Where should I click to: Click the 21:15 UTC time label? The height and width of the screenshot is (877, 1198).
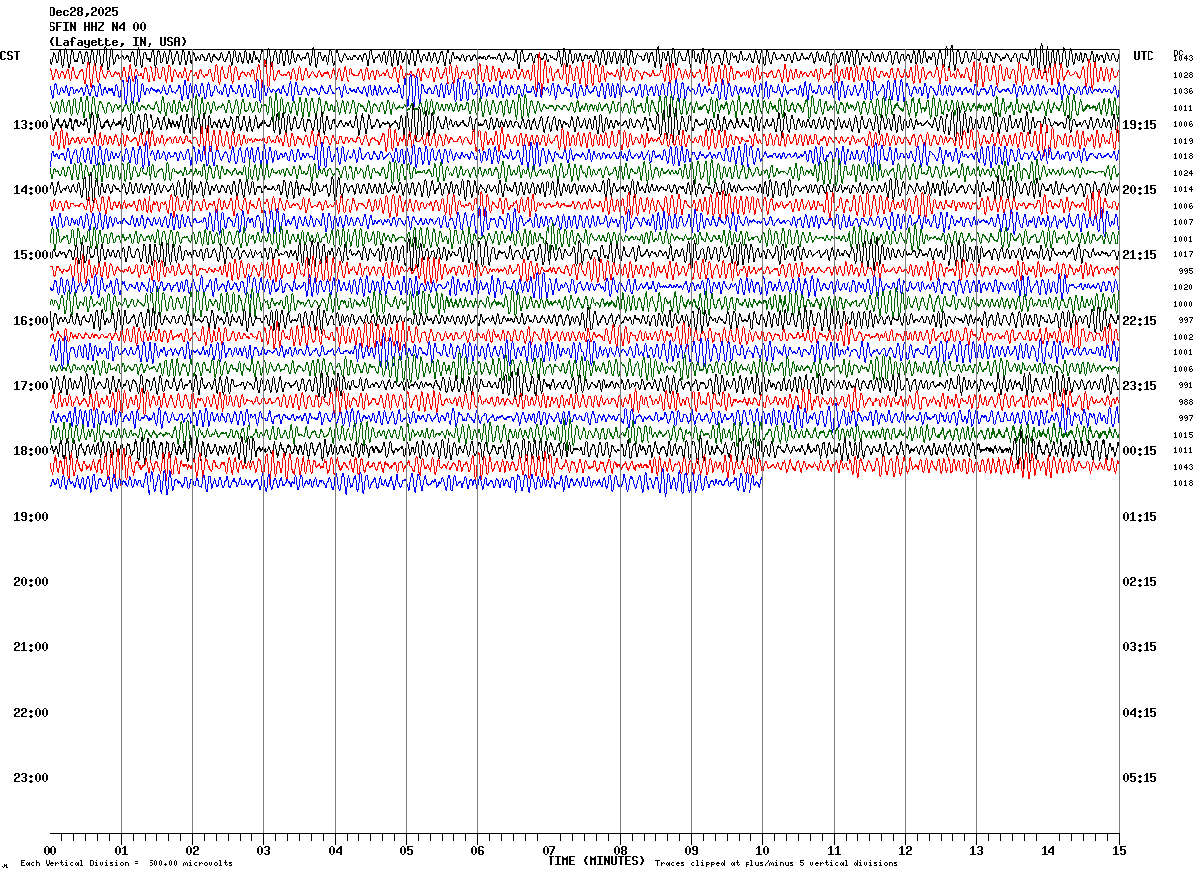click(1140, 255)
